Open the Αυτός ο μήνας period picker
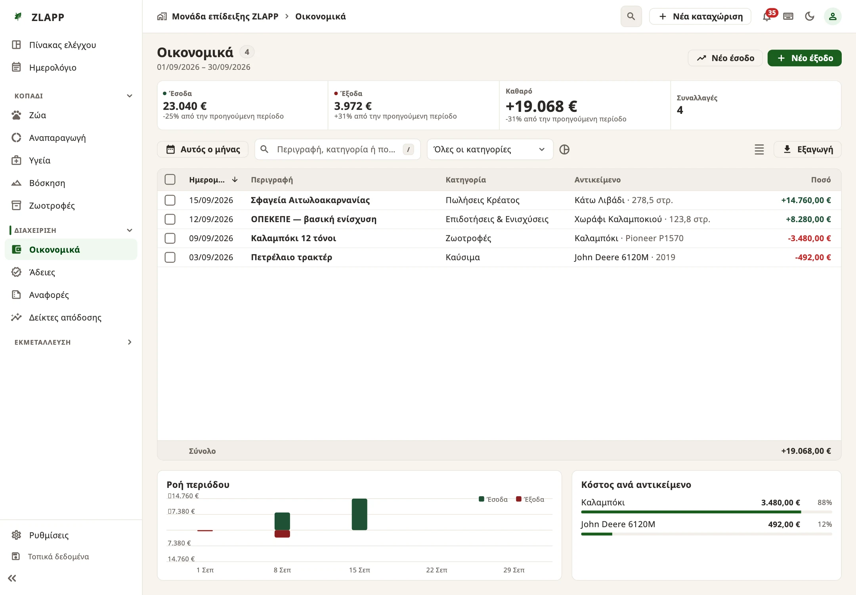This screenshot has height=595, width=856. (203, 150)
